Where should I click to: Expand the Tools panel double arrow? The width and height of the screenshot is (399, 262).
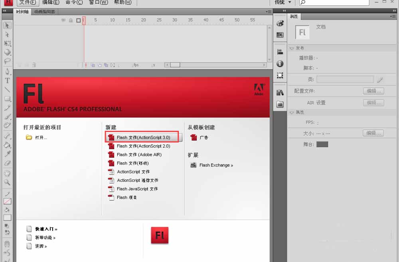[4, 11]
